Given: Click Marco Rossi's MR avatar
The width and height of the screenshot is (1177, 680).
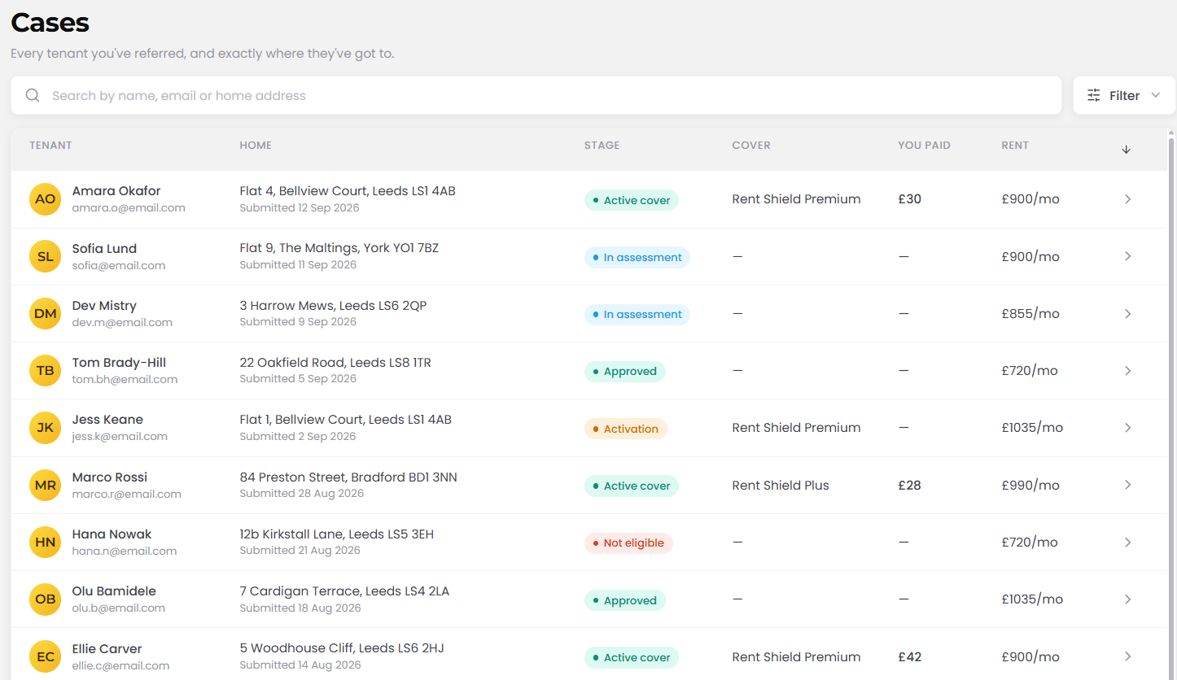Looking at the screenshot, I should (46, 486).
